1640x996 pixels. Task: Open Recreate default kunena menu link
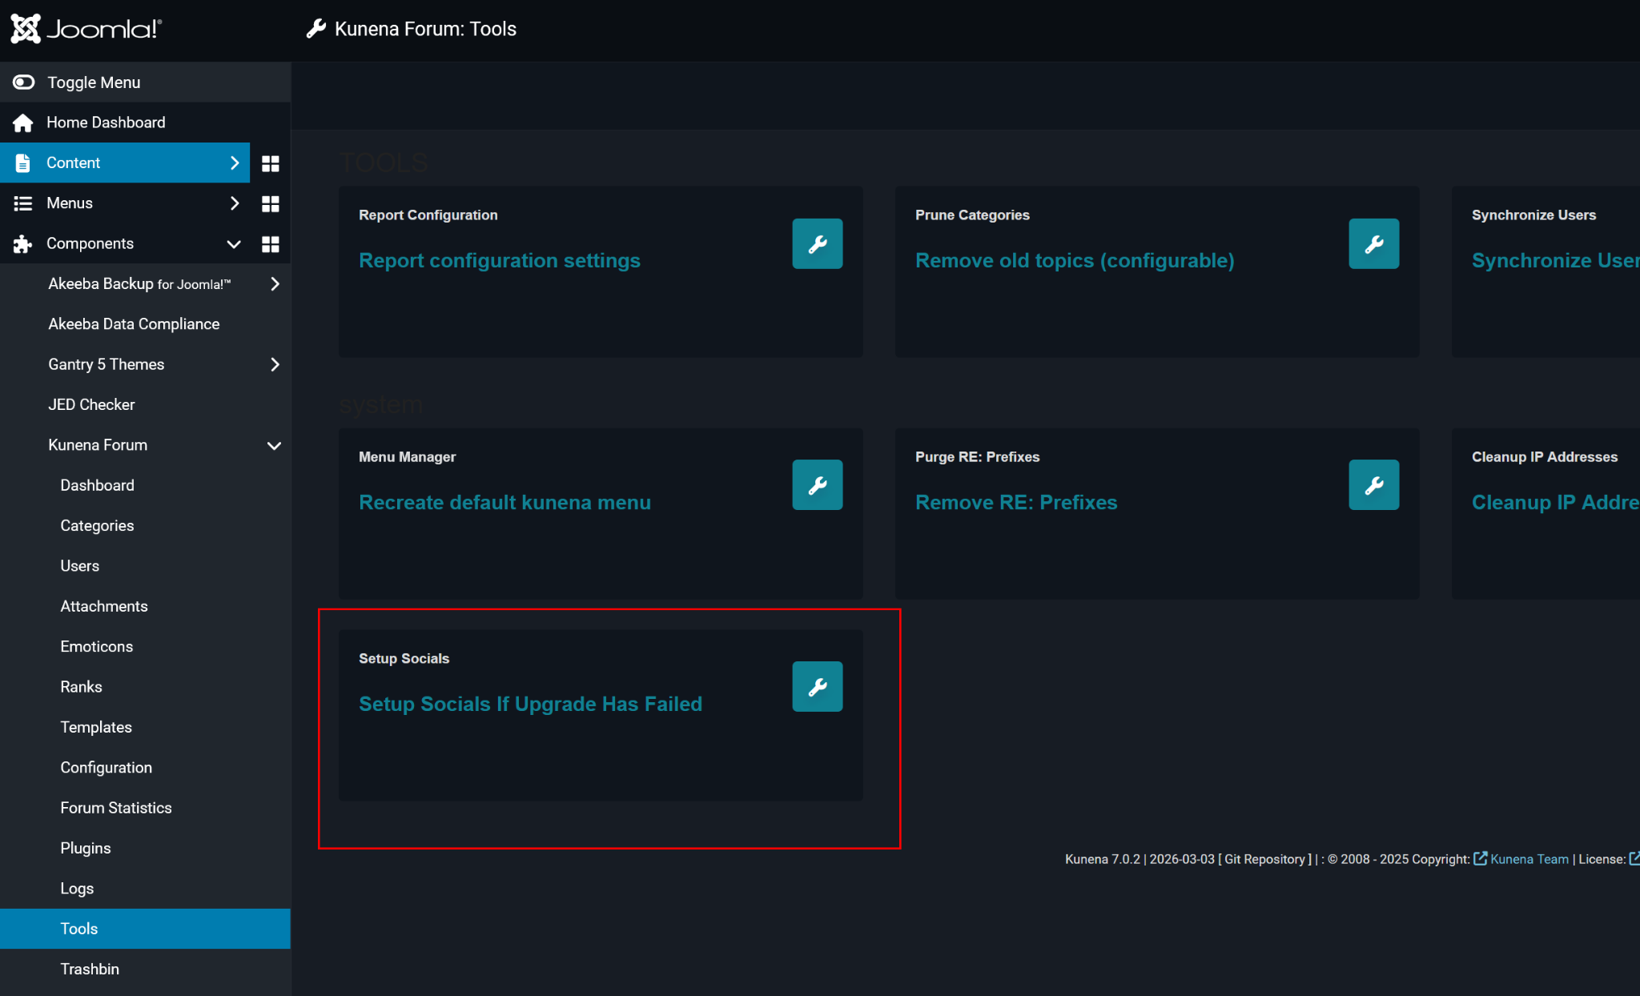(504, 502)
